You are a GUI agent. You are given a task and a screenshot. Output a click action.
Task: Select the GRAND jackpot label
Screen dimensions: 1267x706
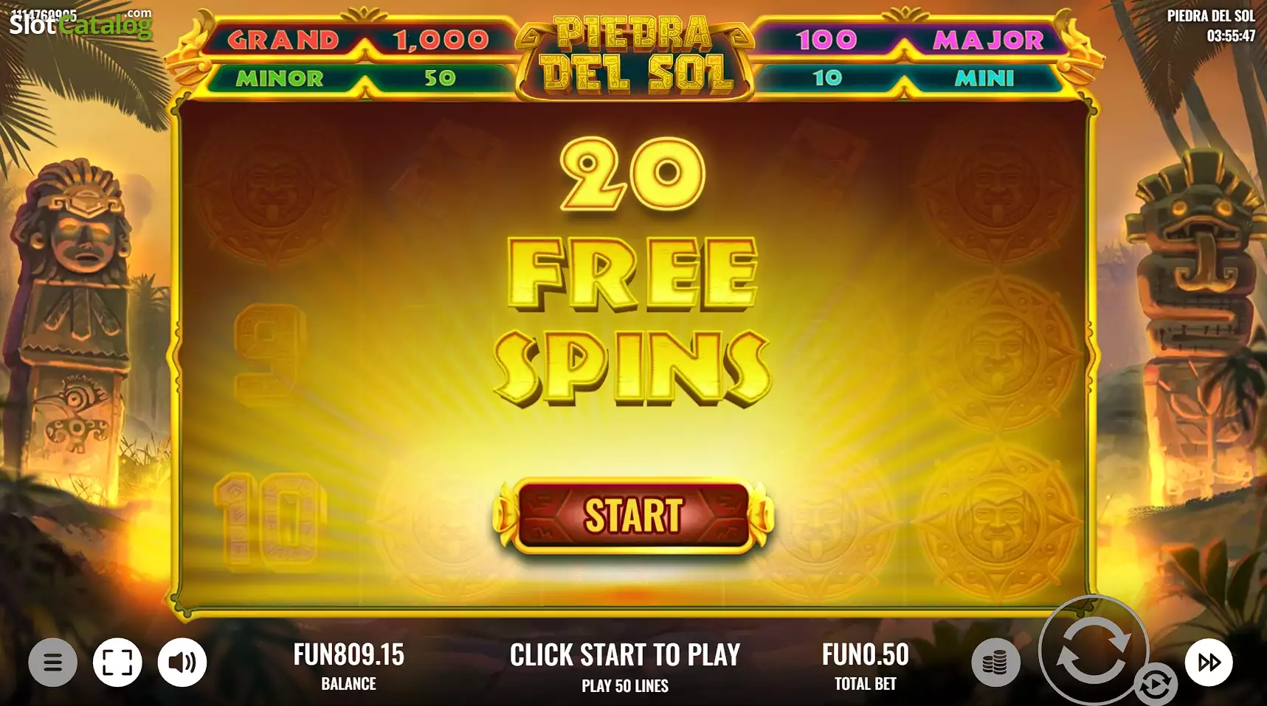point(283,40)
